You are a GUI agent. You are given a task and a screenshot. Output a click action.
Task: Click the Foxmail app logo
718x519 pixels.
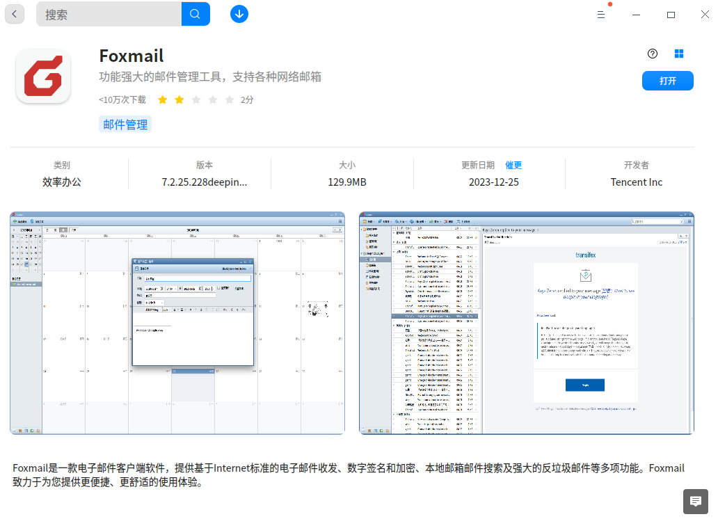tap(43, 76)
